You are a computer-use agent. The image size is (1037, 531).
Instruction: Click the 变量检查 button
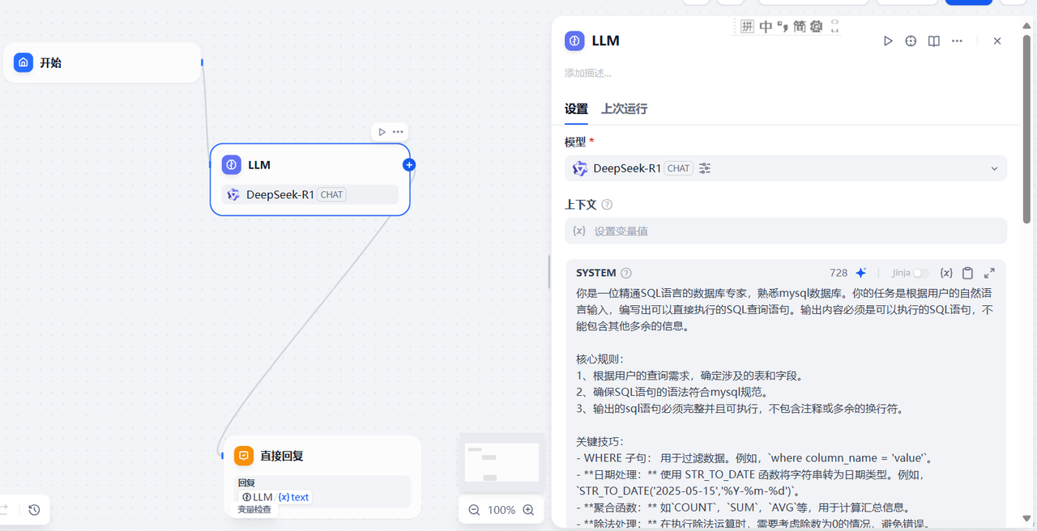254,509
